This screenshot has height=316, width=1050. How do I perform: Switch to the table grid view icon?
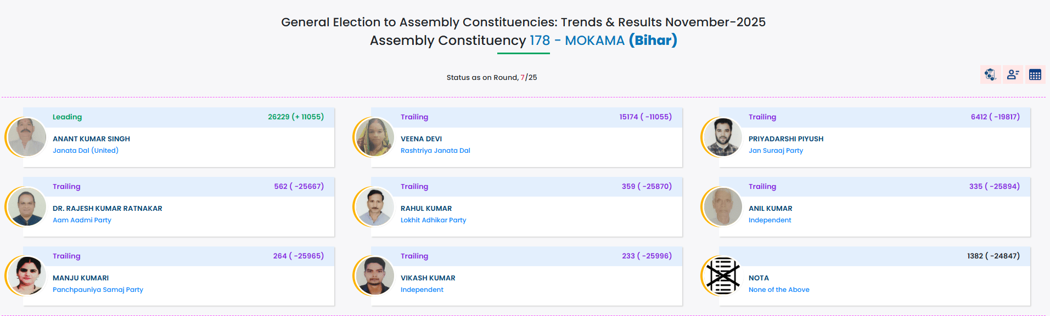point(1035,74)
